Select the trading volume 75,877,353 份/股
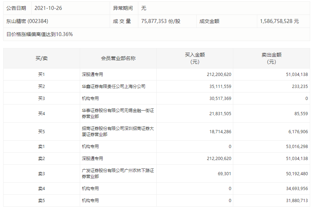Image resolution: width=313 pixels, height=207 pixels. point(161,21)
